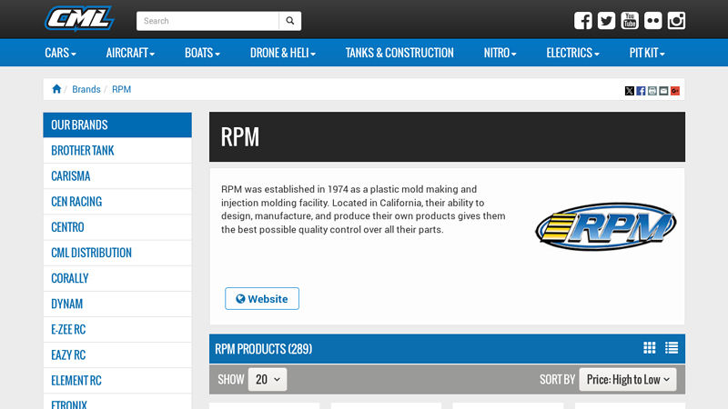Open E-Zee RC brand in sidebar

(117, 329)
